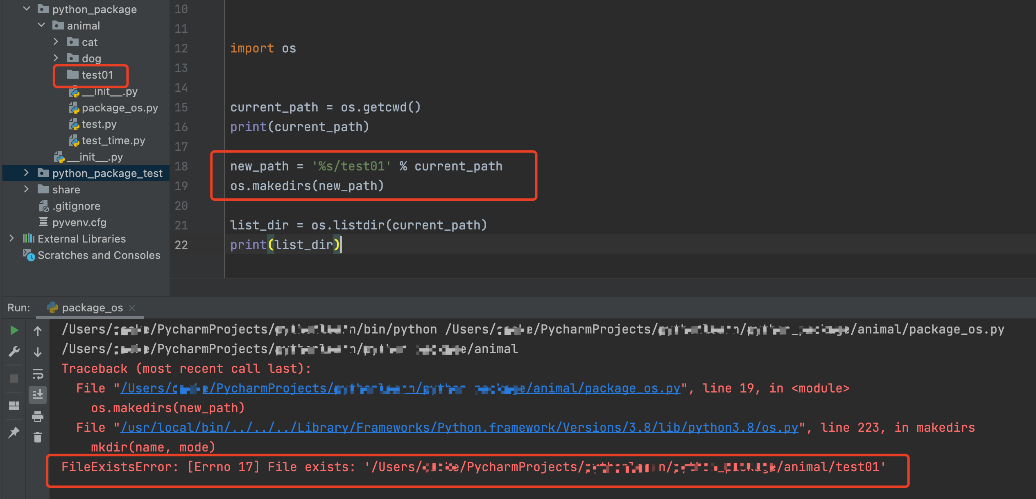
Task: Expand the python_package_test folder
Action: [27, 172]
